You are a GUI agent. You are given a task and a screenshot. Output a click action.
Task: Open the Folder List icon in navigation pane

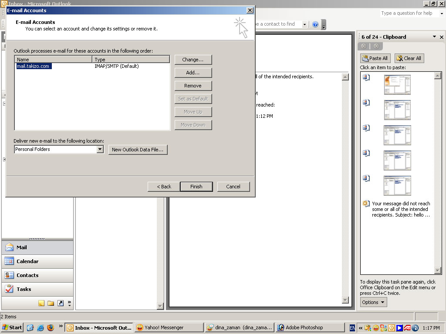pyautogui.click(x=51, y=303)
